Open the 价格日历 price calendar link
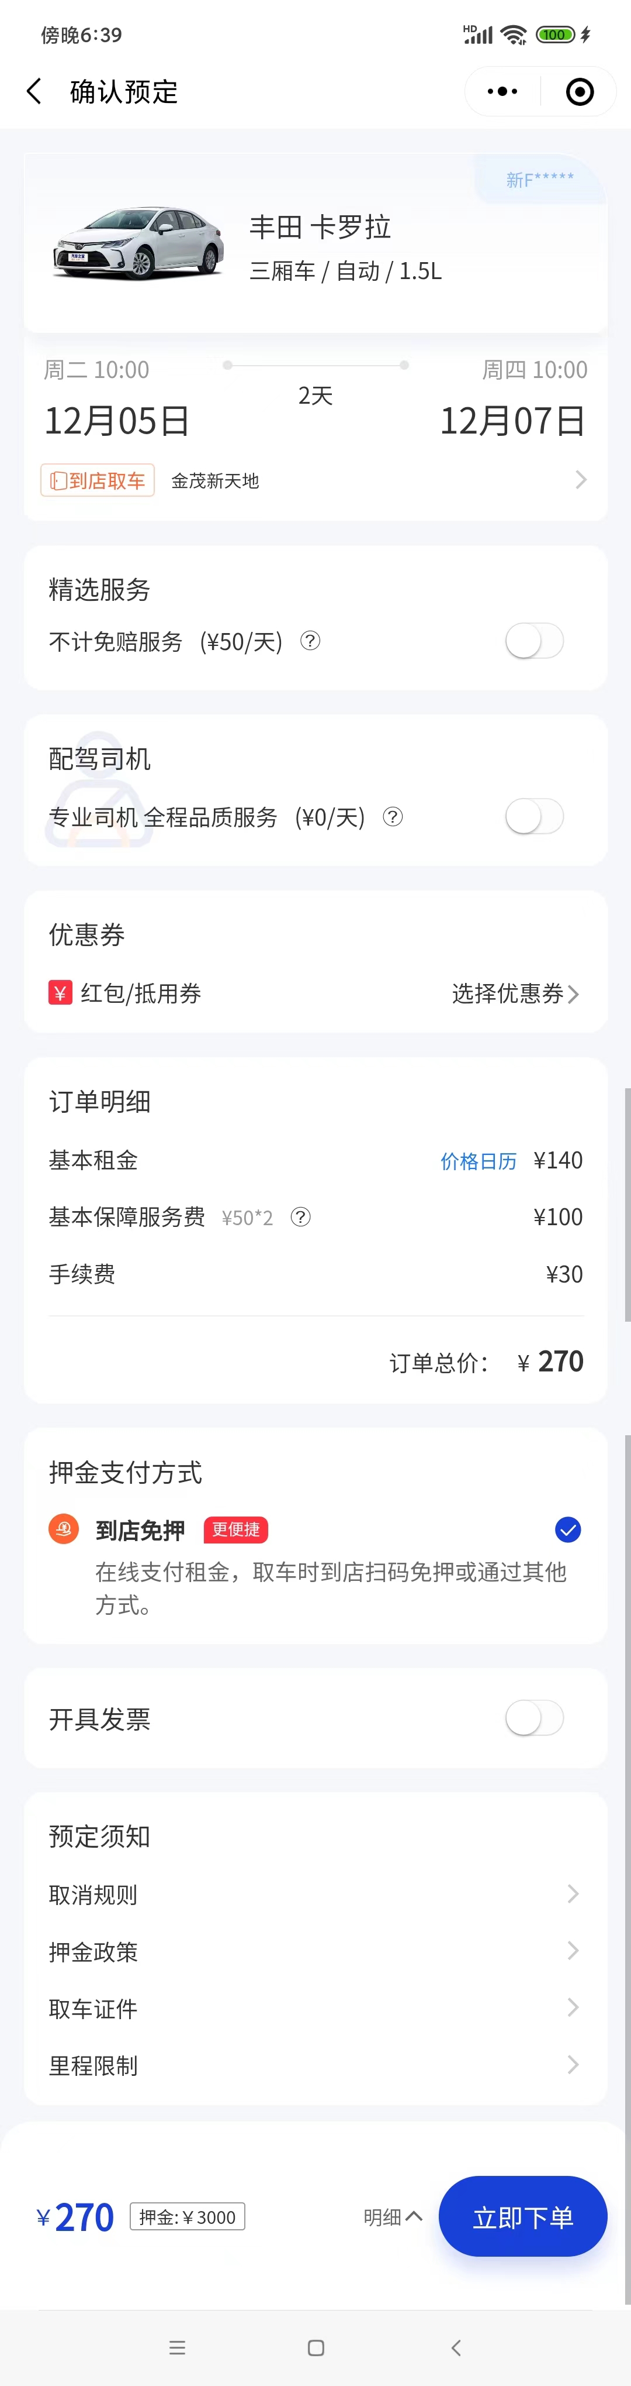631x2386 pixels. pos(479,1161)
